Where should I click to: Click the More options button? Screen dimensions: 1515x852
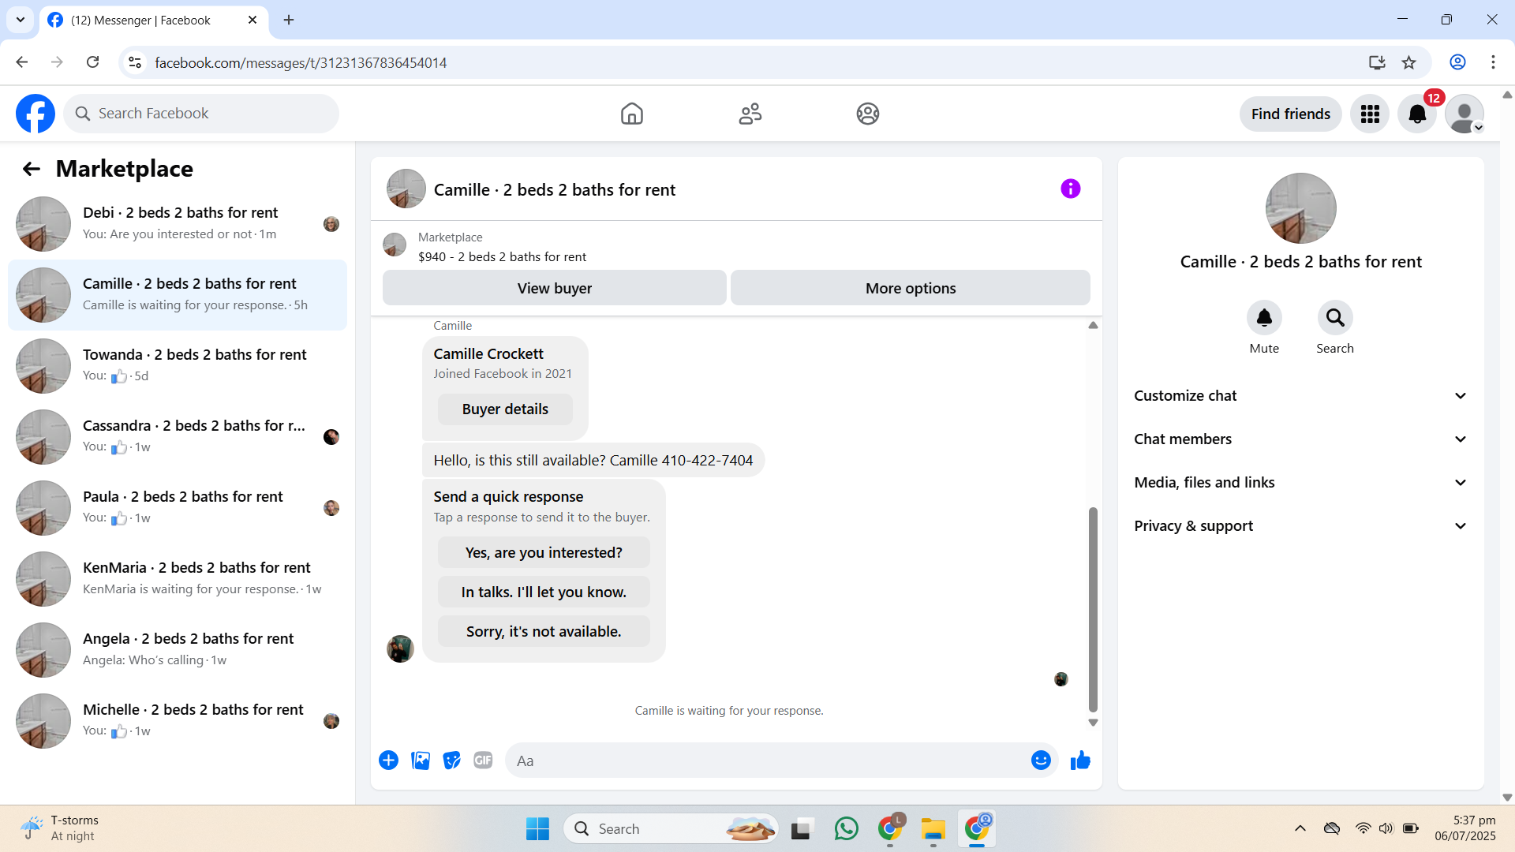pos(911,288)
